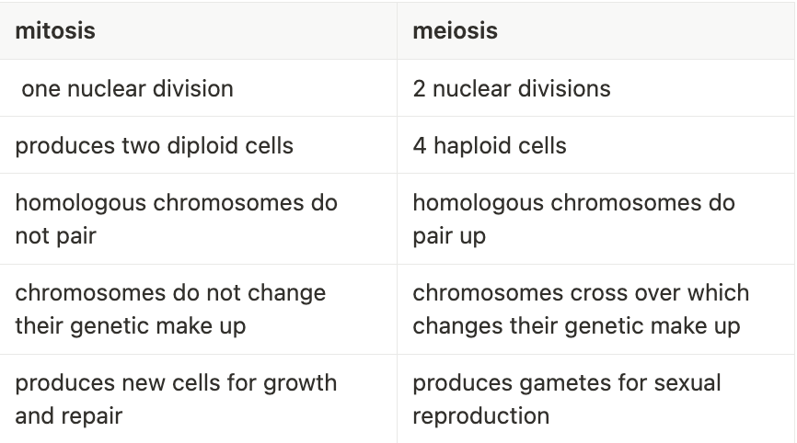The width and height of the screenshot is (797, 443).
Task: Select the 'one nuclear division' cell
Action: click(198, 88)
